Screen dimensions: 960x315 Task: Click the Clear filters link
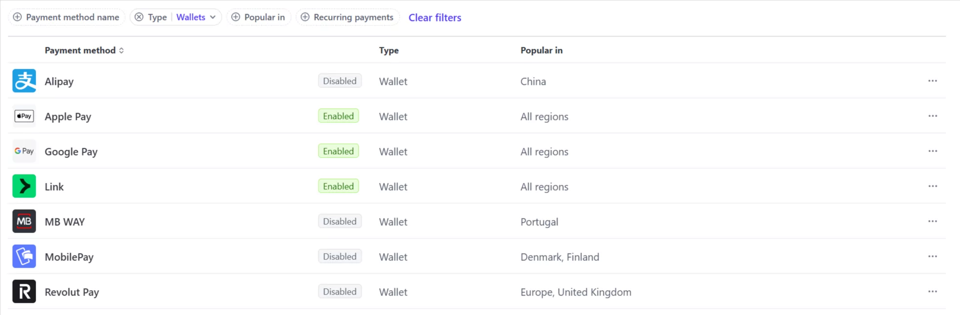click(434, 18)
